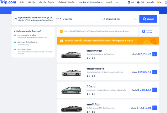Expand the premium car B 12,619.01 option
The width and height of the screenshot is (167, 113).
click(154, 108)
